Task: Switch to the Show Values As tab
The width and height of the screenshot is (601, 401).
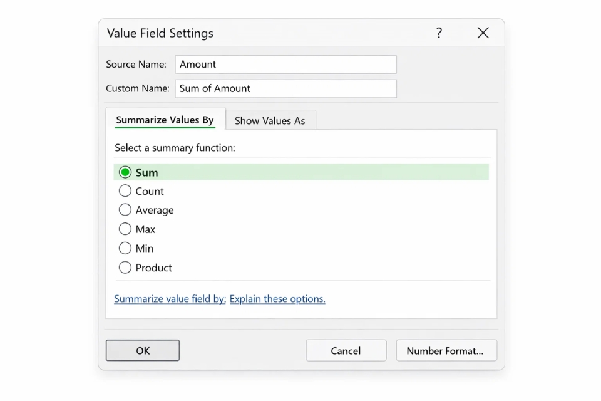Action: tap(270, 120)
